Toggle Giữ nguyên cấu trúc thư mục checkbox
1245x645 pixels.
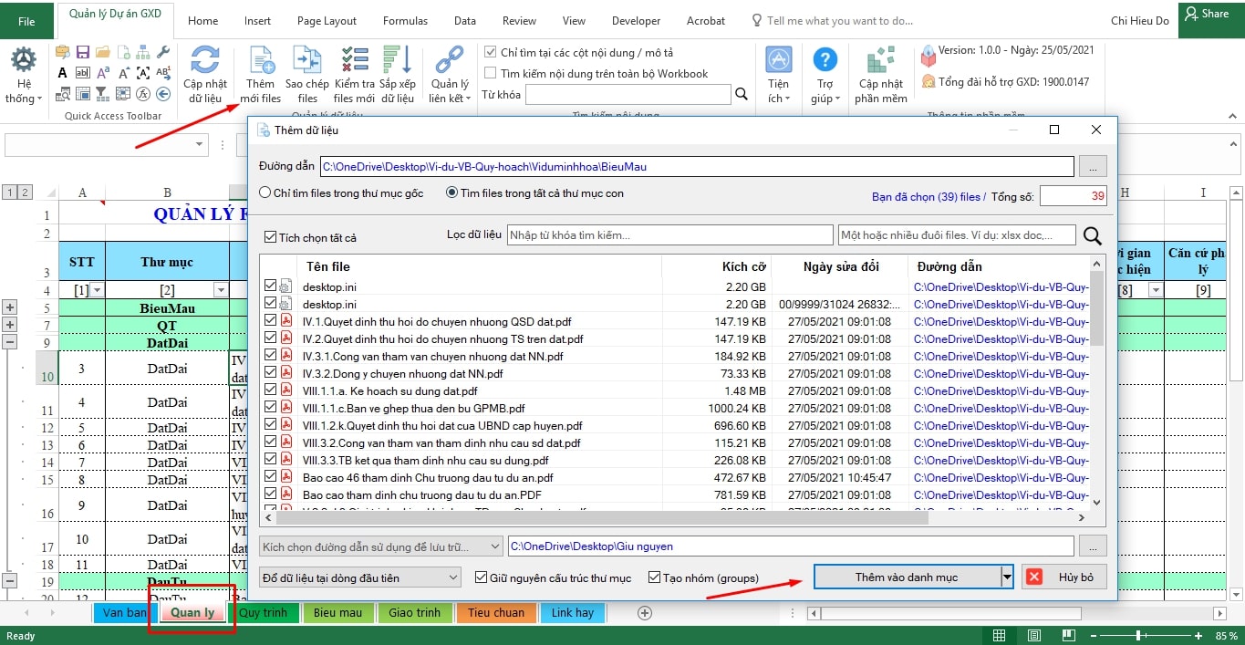click(x=482, y=577)
